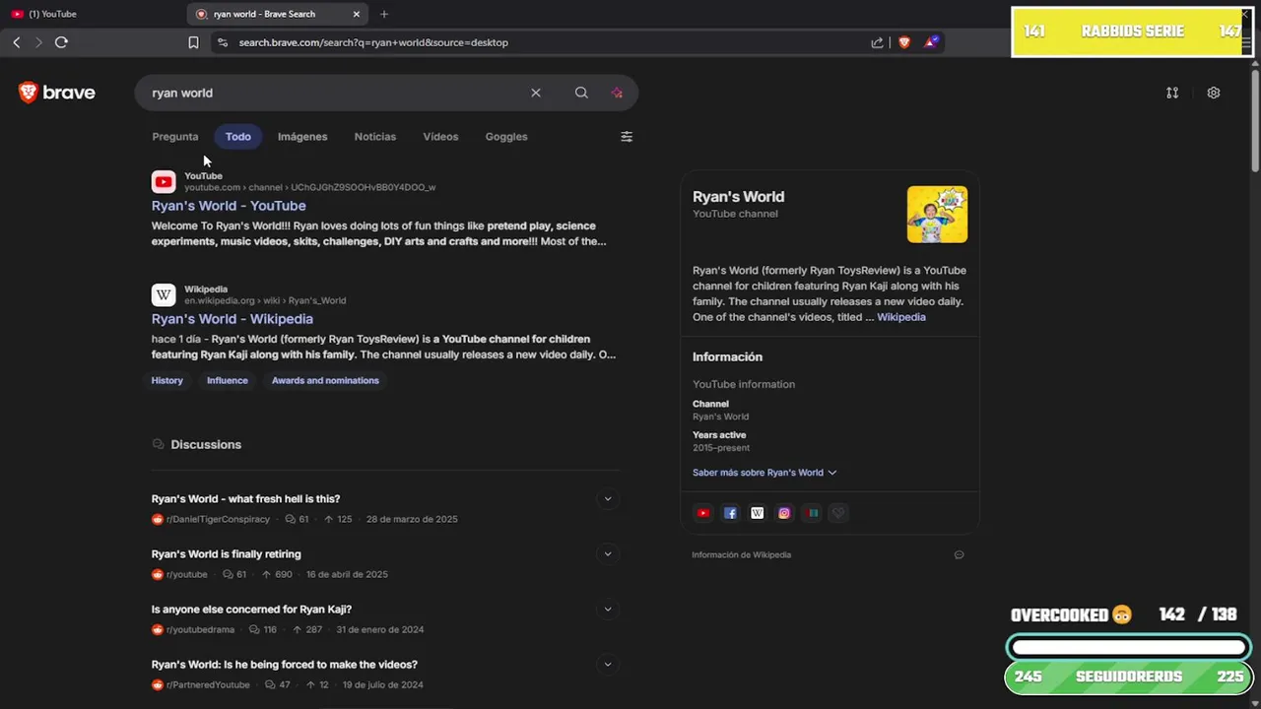
Task: Click the '2015–present' value in infobox
Action: (721, 448)
